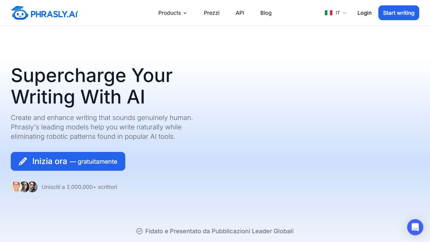Click the middle writer avatar photo
This screenshot has height=242, width=430.
point(24,187)
